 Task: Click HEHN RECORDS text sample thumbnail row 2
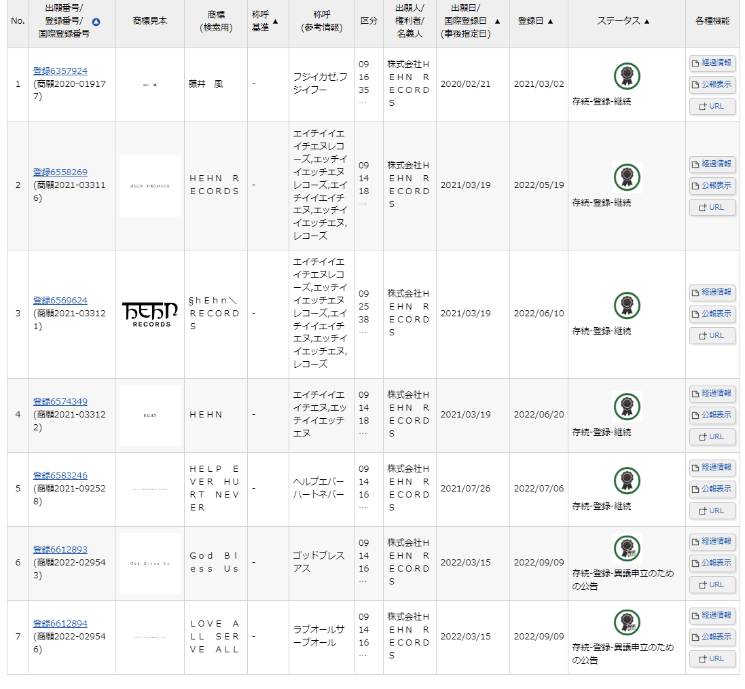point(149,186)
